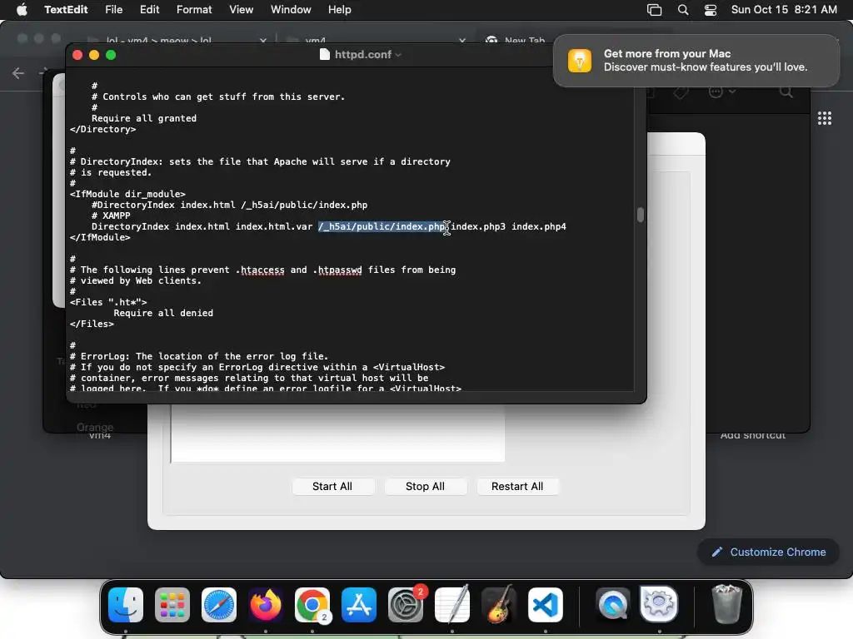The height and width of the screenshot is (639, 853).
Task: Open the Window menu
Action: (x=291, y=10)
